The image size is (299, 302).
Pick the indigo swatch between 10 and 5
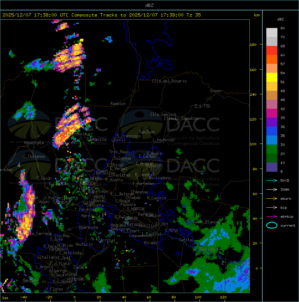pos(272,167)
